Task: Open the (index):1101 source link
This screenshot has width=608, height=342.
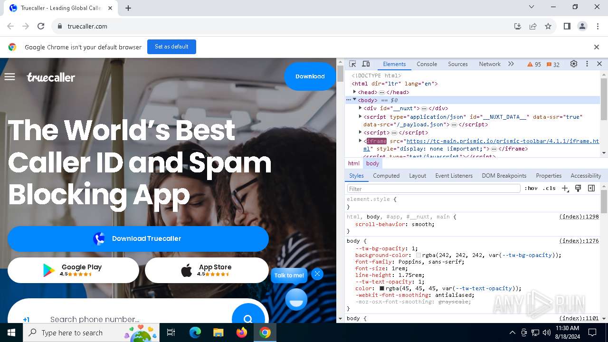Action: point(579,318)
